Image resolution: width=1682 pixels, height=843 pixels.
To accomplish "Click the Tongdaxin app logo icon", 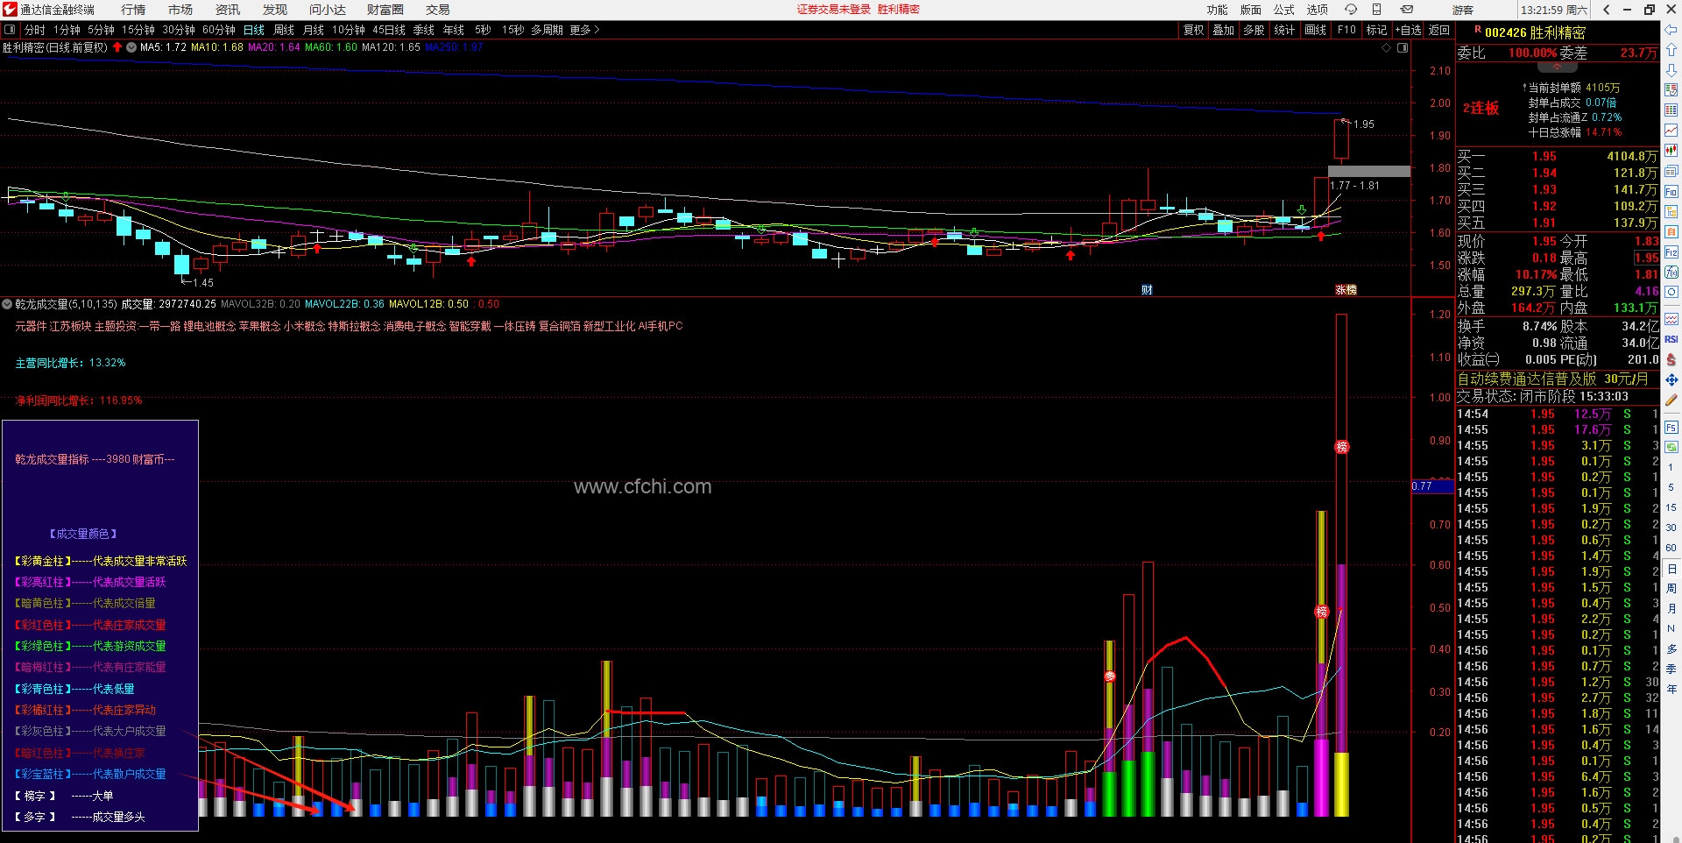I will (x=10, y=10).
